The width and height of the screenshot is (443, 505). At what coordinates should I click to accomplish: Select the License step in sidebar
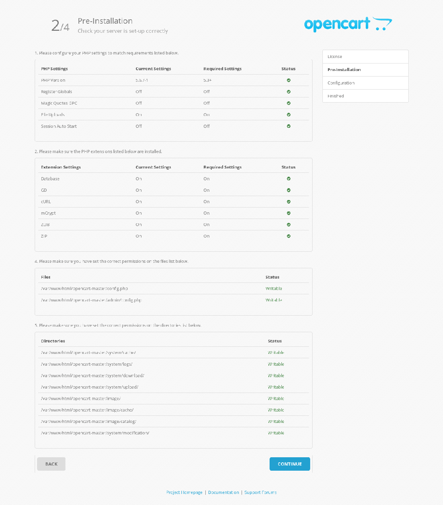click(x=365, y=57)
